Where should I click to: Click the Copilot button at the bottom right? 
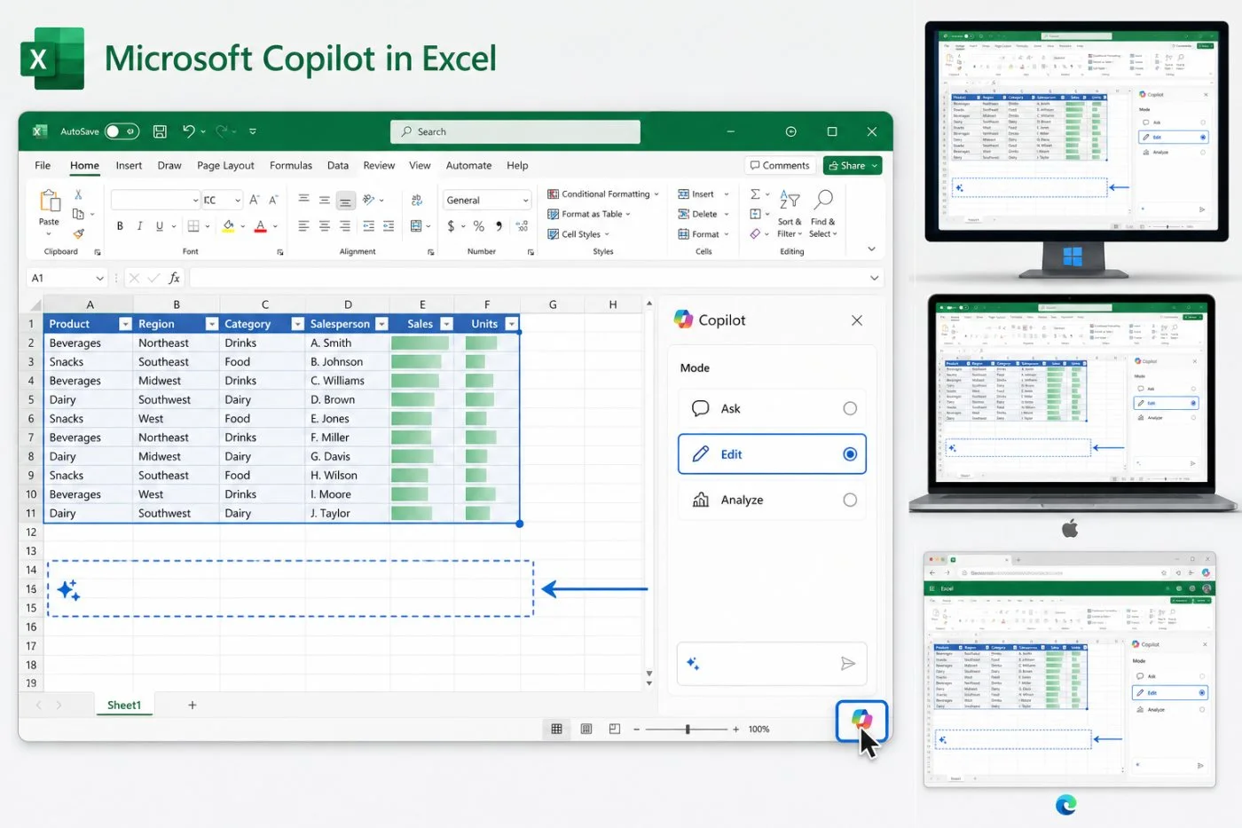[861, 721]
